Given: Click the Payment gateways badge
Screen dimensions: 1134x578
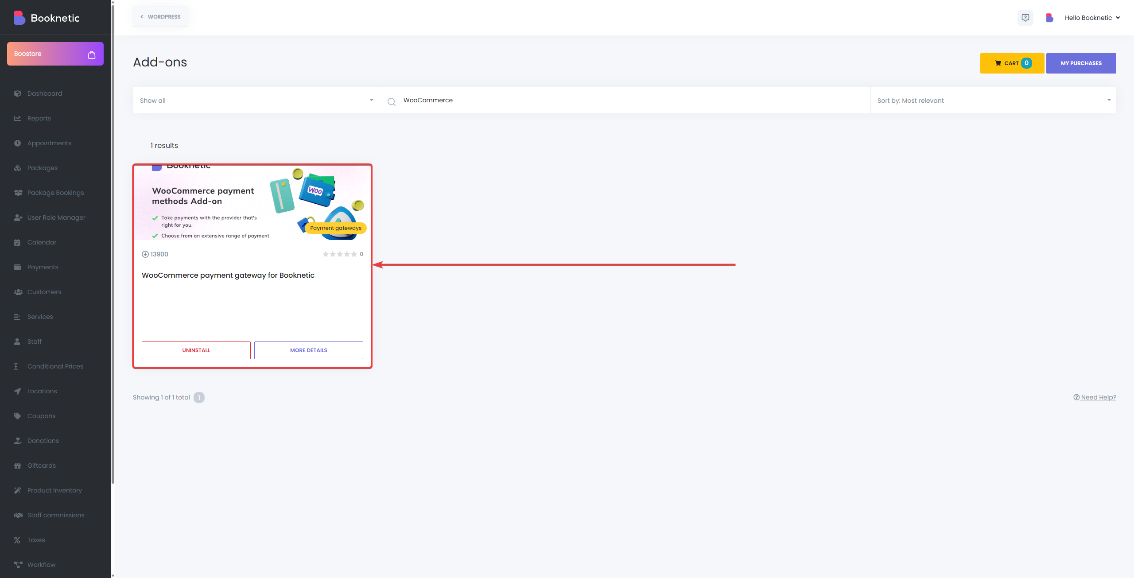Looking at the screenshot, I should [x=336, y=228].
